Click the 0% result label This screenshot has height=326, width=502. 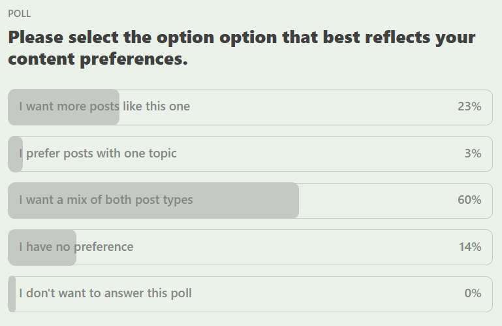(473, 293)
